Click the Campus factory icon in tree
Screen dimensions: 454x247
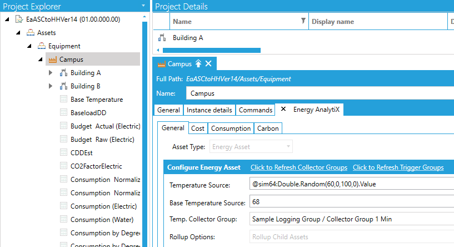pyautogui.click(x=53, y=60)
